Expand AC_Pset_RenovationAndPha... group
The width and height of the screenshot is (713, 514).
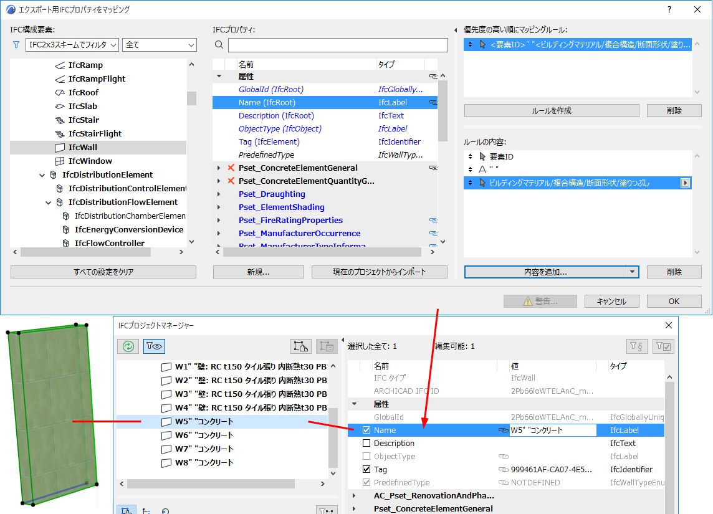[x=354, y=496]
